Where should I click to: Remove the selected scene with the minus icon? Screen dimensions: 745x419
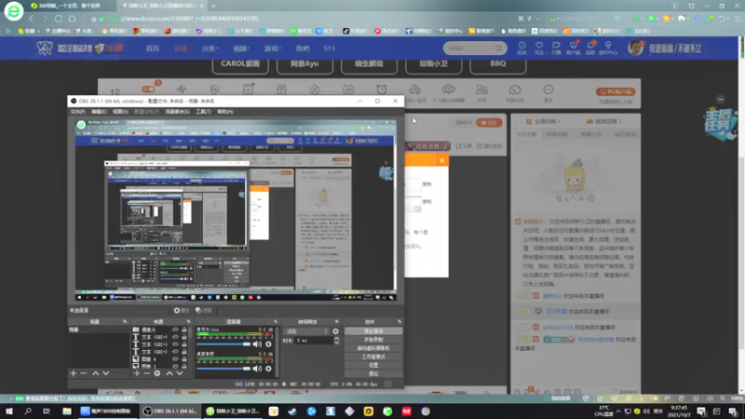coord(84,373)
